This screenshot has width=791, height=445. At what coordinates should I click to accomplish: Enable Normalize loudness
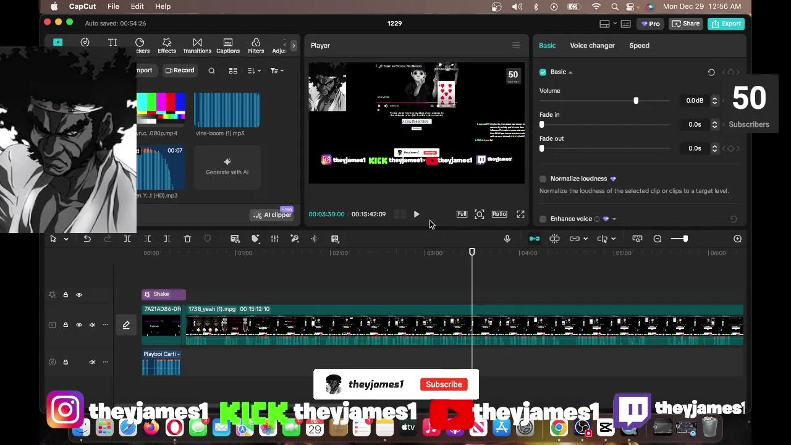click(543, 179)
